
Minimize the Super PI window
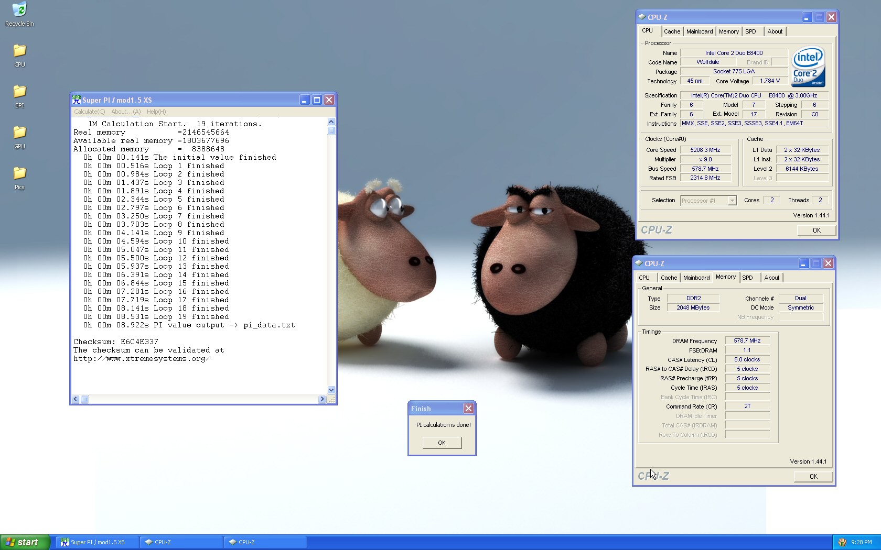pyautogui.click(x=304, y=100)
